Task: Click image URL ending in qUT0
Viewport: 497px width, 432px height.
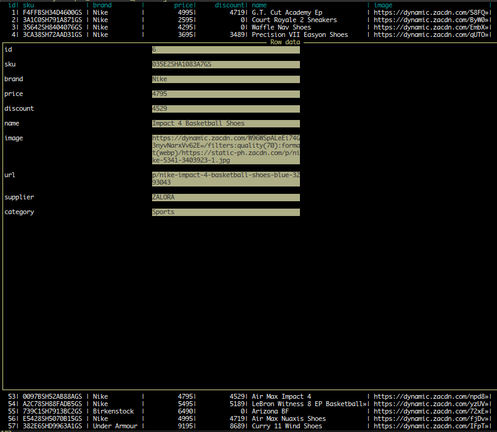Action: tap(431, 34)
